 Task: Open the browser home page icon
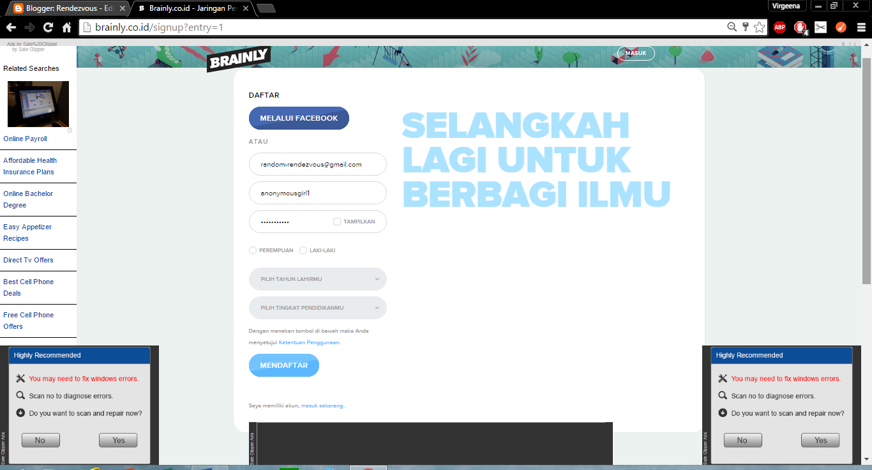pyautogui.click(x=66, y=27)
